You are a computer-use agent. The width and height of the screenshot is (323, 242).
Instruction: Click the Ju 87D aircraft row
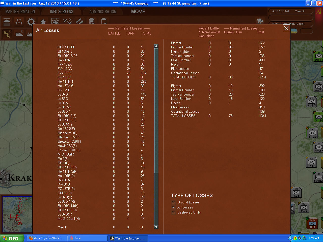pyautogui.click(x=102, y=94)
